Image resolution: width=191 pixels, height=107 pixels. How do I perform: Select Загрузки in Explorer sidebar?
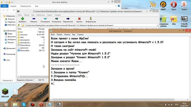click(x=11, y=19)
